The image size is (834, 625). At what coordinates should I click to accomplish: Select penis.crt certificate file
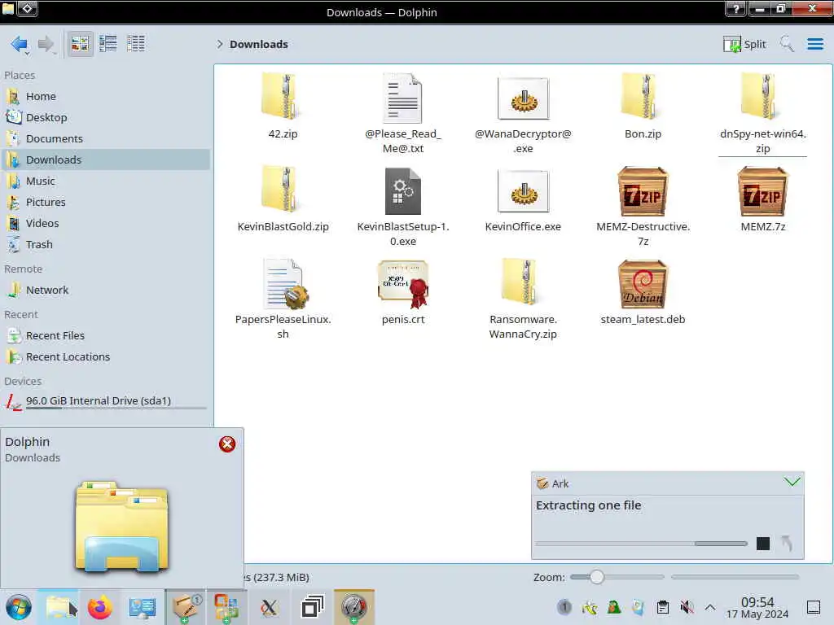402,292
